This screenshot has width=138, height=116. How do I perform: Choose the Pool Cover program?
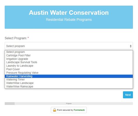[x=69, y=69]
